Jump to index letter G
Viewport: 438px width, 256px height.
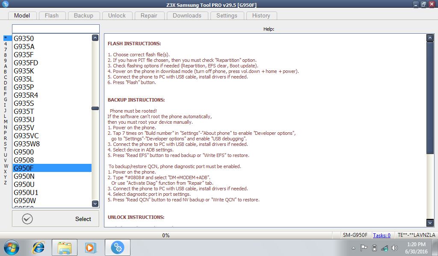[x=5, y=99]
